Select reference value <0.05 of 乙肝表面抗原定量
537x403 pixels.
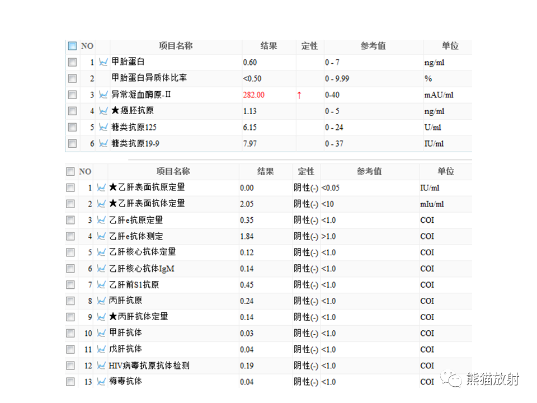331,188
